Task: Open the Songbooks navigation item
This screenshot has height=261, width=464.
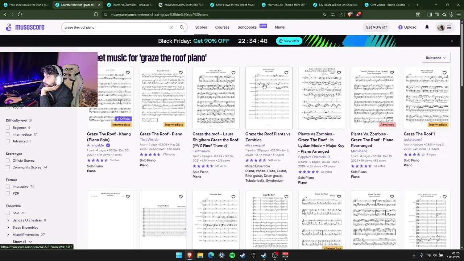Action: click(247, 27)
